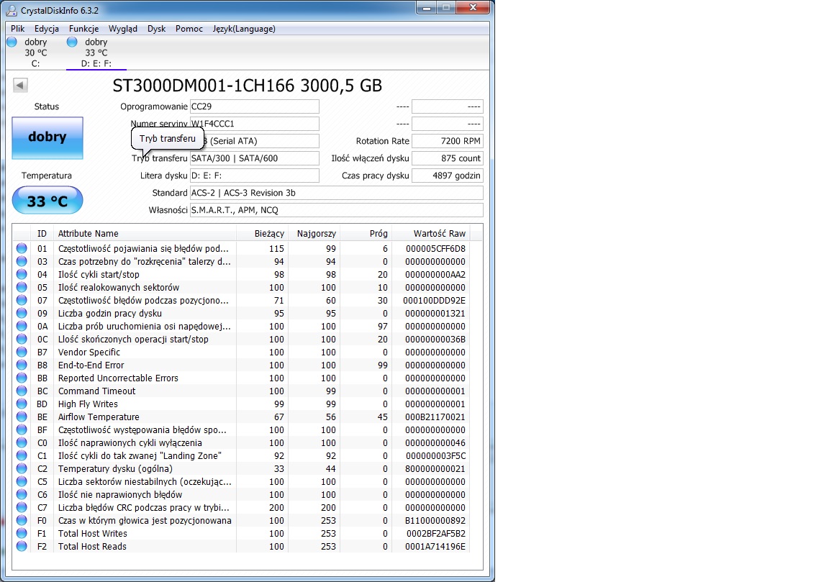829x582 pixels.
Task: Click status orb for Airflow Temperature
Action: tap(22, 417)
